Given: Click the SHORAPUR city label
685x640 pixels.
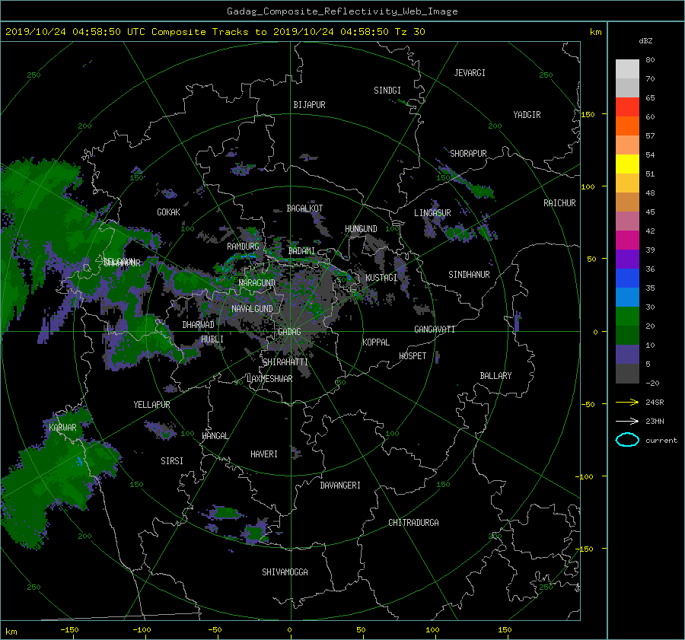Looking at the screenshot, I should pos(468,154).
